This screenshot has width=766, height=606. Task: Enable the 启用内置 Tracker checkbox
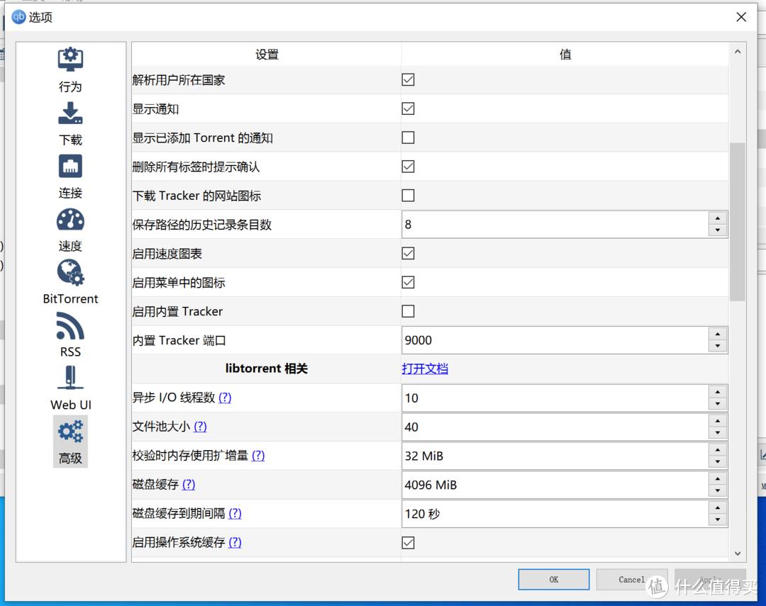point(408,311)
